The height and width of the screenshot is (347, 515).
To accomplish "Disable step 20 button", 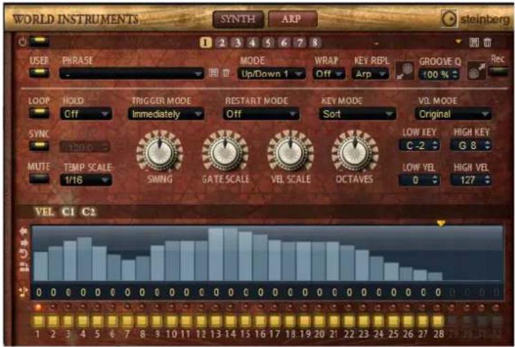I will [x=319, y=321].
